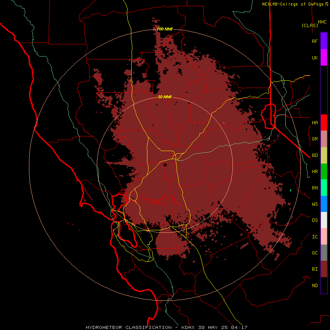Select the dusty pink GR legend swatch
Image resolution: width=330 pixels, height=330 pixels.
tap(324, 139)
